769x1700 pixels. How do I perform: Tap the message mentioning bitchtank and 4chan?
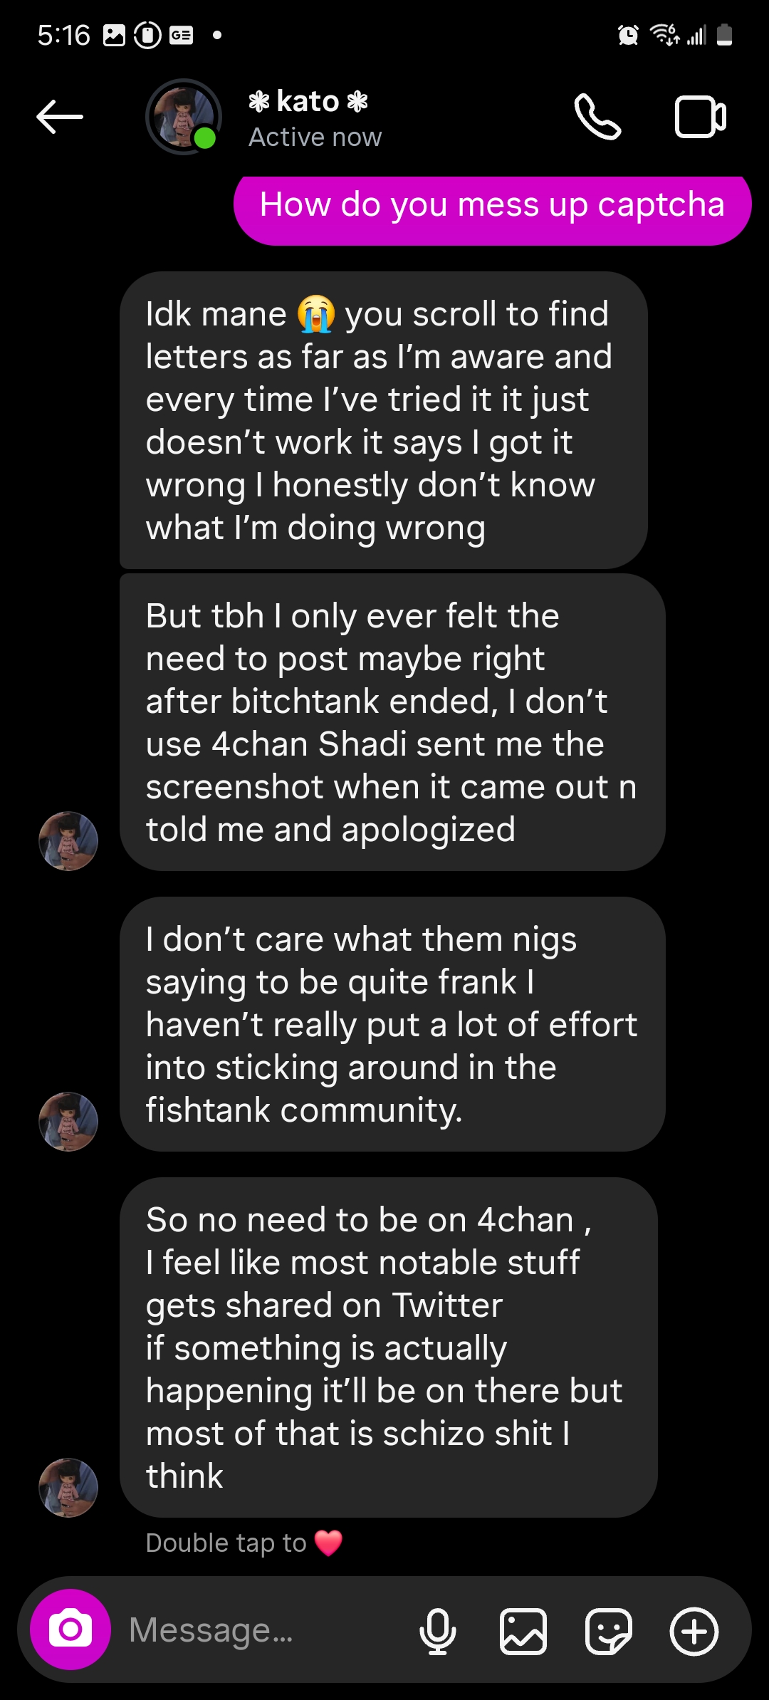click(392, 722)
